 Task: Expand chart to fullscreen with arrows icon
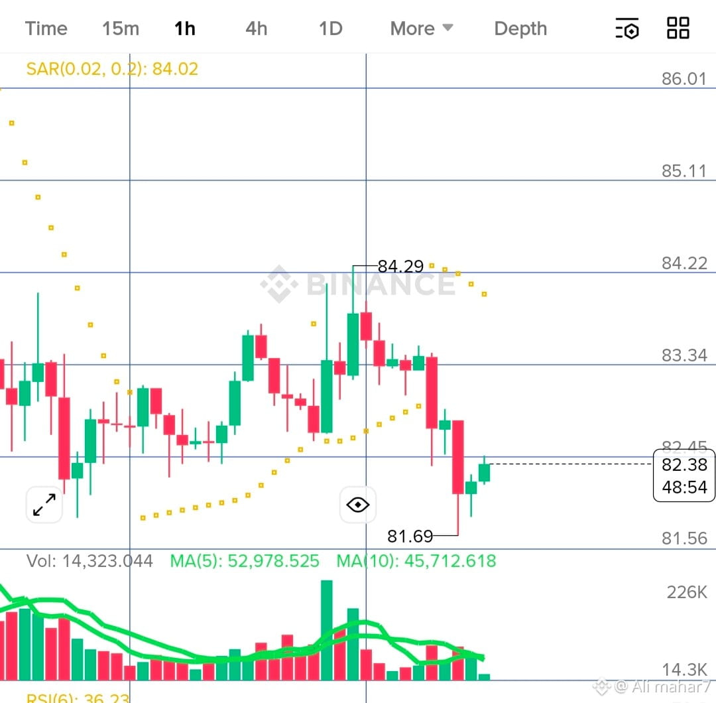(44, 505)
